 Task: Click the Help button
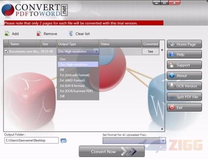pyautogui.click(x=184, y=54)
